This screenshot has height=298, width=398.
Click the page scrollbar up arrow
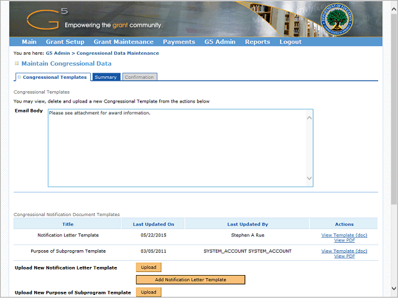click(x=394, y=9)
